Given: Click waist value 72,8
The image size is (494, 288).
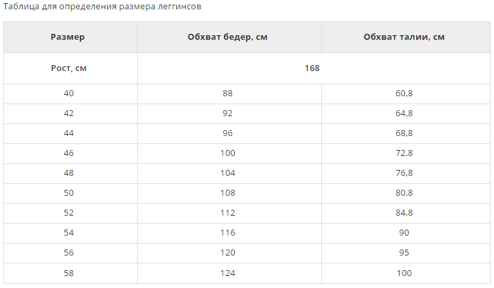Looking at the screenshot, I should click(x=404, y=153).
